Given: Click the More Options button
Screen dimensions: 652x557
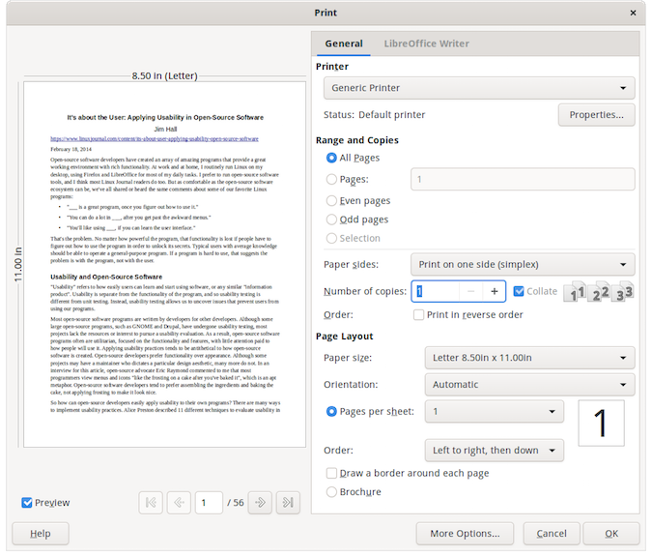Looking at the screenshot, I should pos(465,534).
